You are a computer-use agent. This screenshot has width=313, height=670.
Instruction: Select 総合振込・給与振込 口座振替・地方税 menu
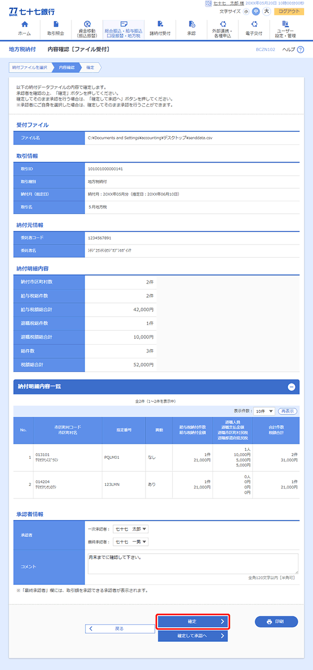point(124,29)
